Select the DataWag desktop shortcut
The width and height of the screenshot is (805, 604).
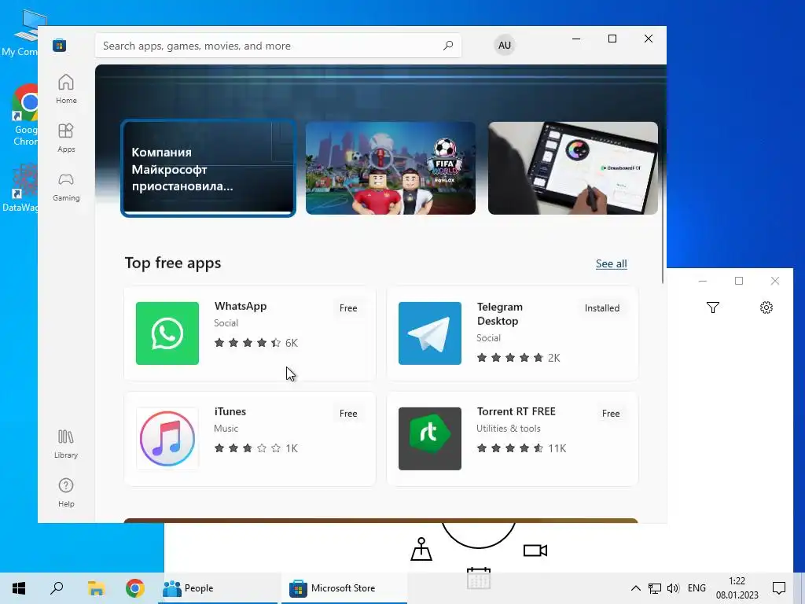pyautogui.click(x=20, y=188)
